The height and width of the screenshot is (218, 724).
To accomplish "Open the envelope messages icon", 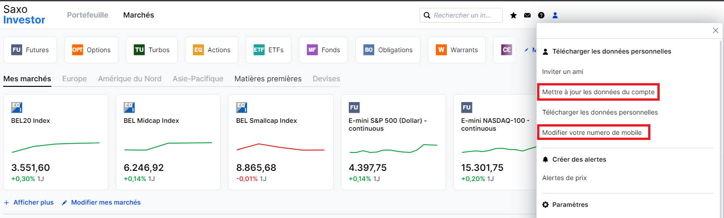I will point(527,15).
